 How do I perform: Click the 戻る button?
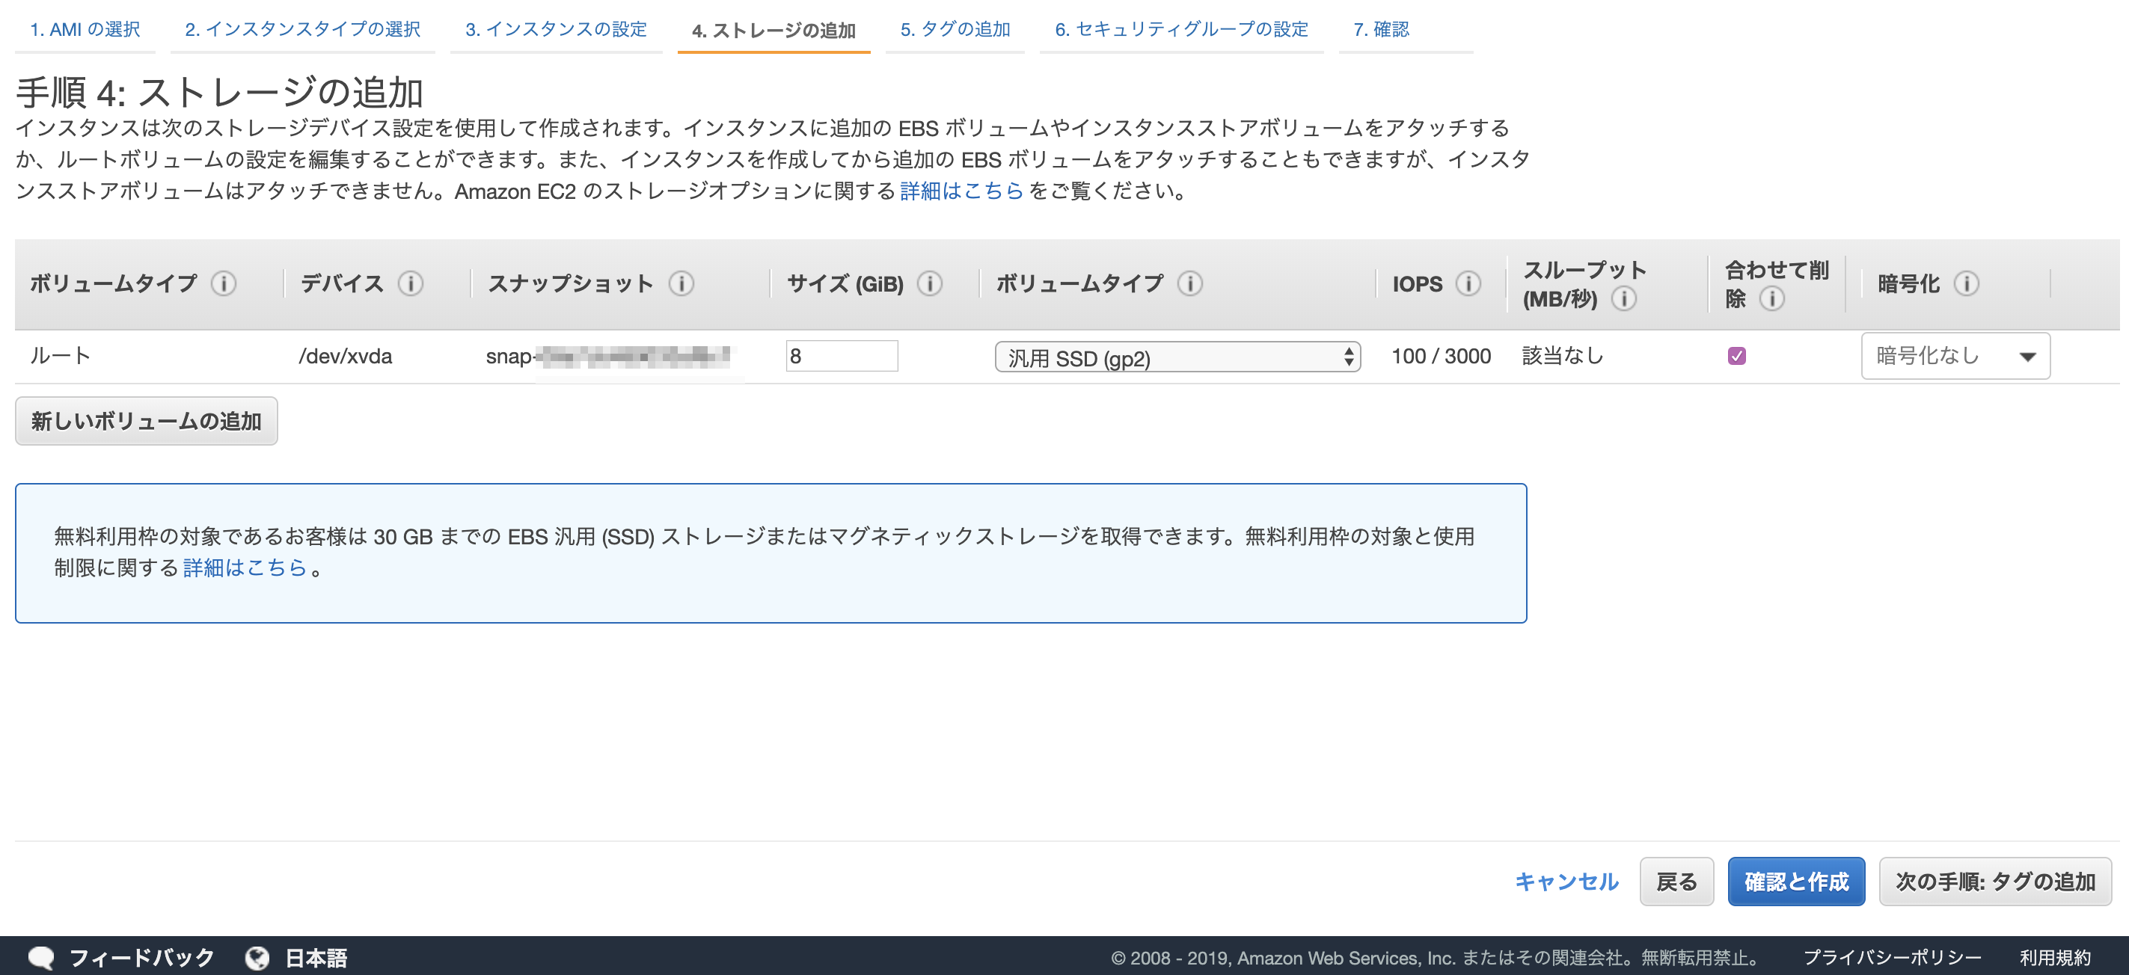[x=1677, y=882]
